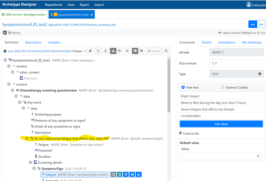Switch to the Description tab
The height and width of the screenshot is (181, 266).
[x=33, y=43]
